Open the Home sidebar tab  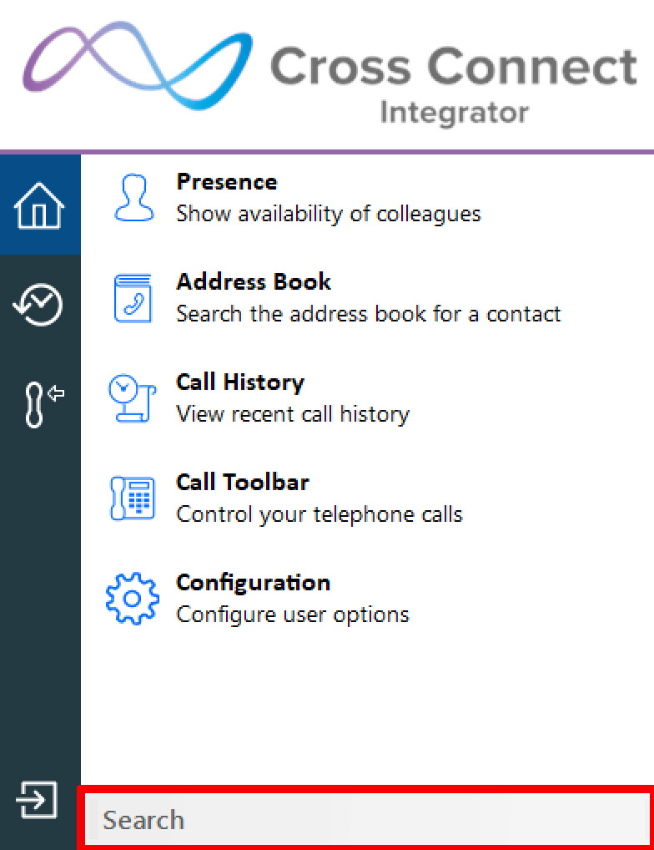40,205
